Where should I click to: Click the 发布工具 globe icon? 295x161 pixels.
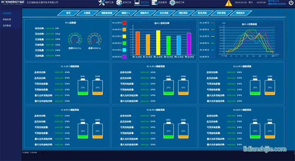click(119, 3)
